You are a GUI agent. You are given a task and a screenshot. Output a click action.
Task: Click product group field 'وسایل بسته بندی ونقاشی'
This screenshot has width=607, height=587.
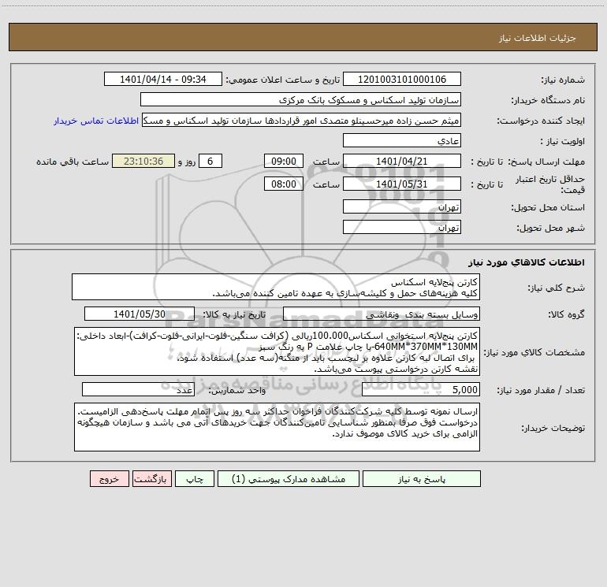(382, 314)
